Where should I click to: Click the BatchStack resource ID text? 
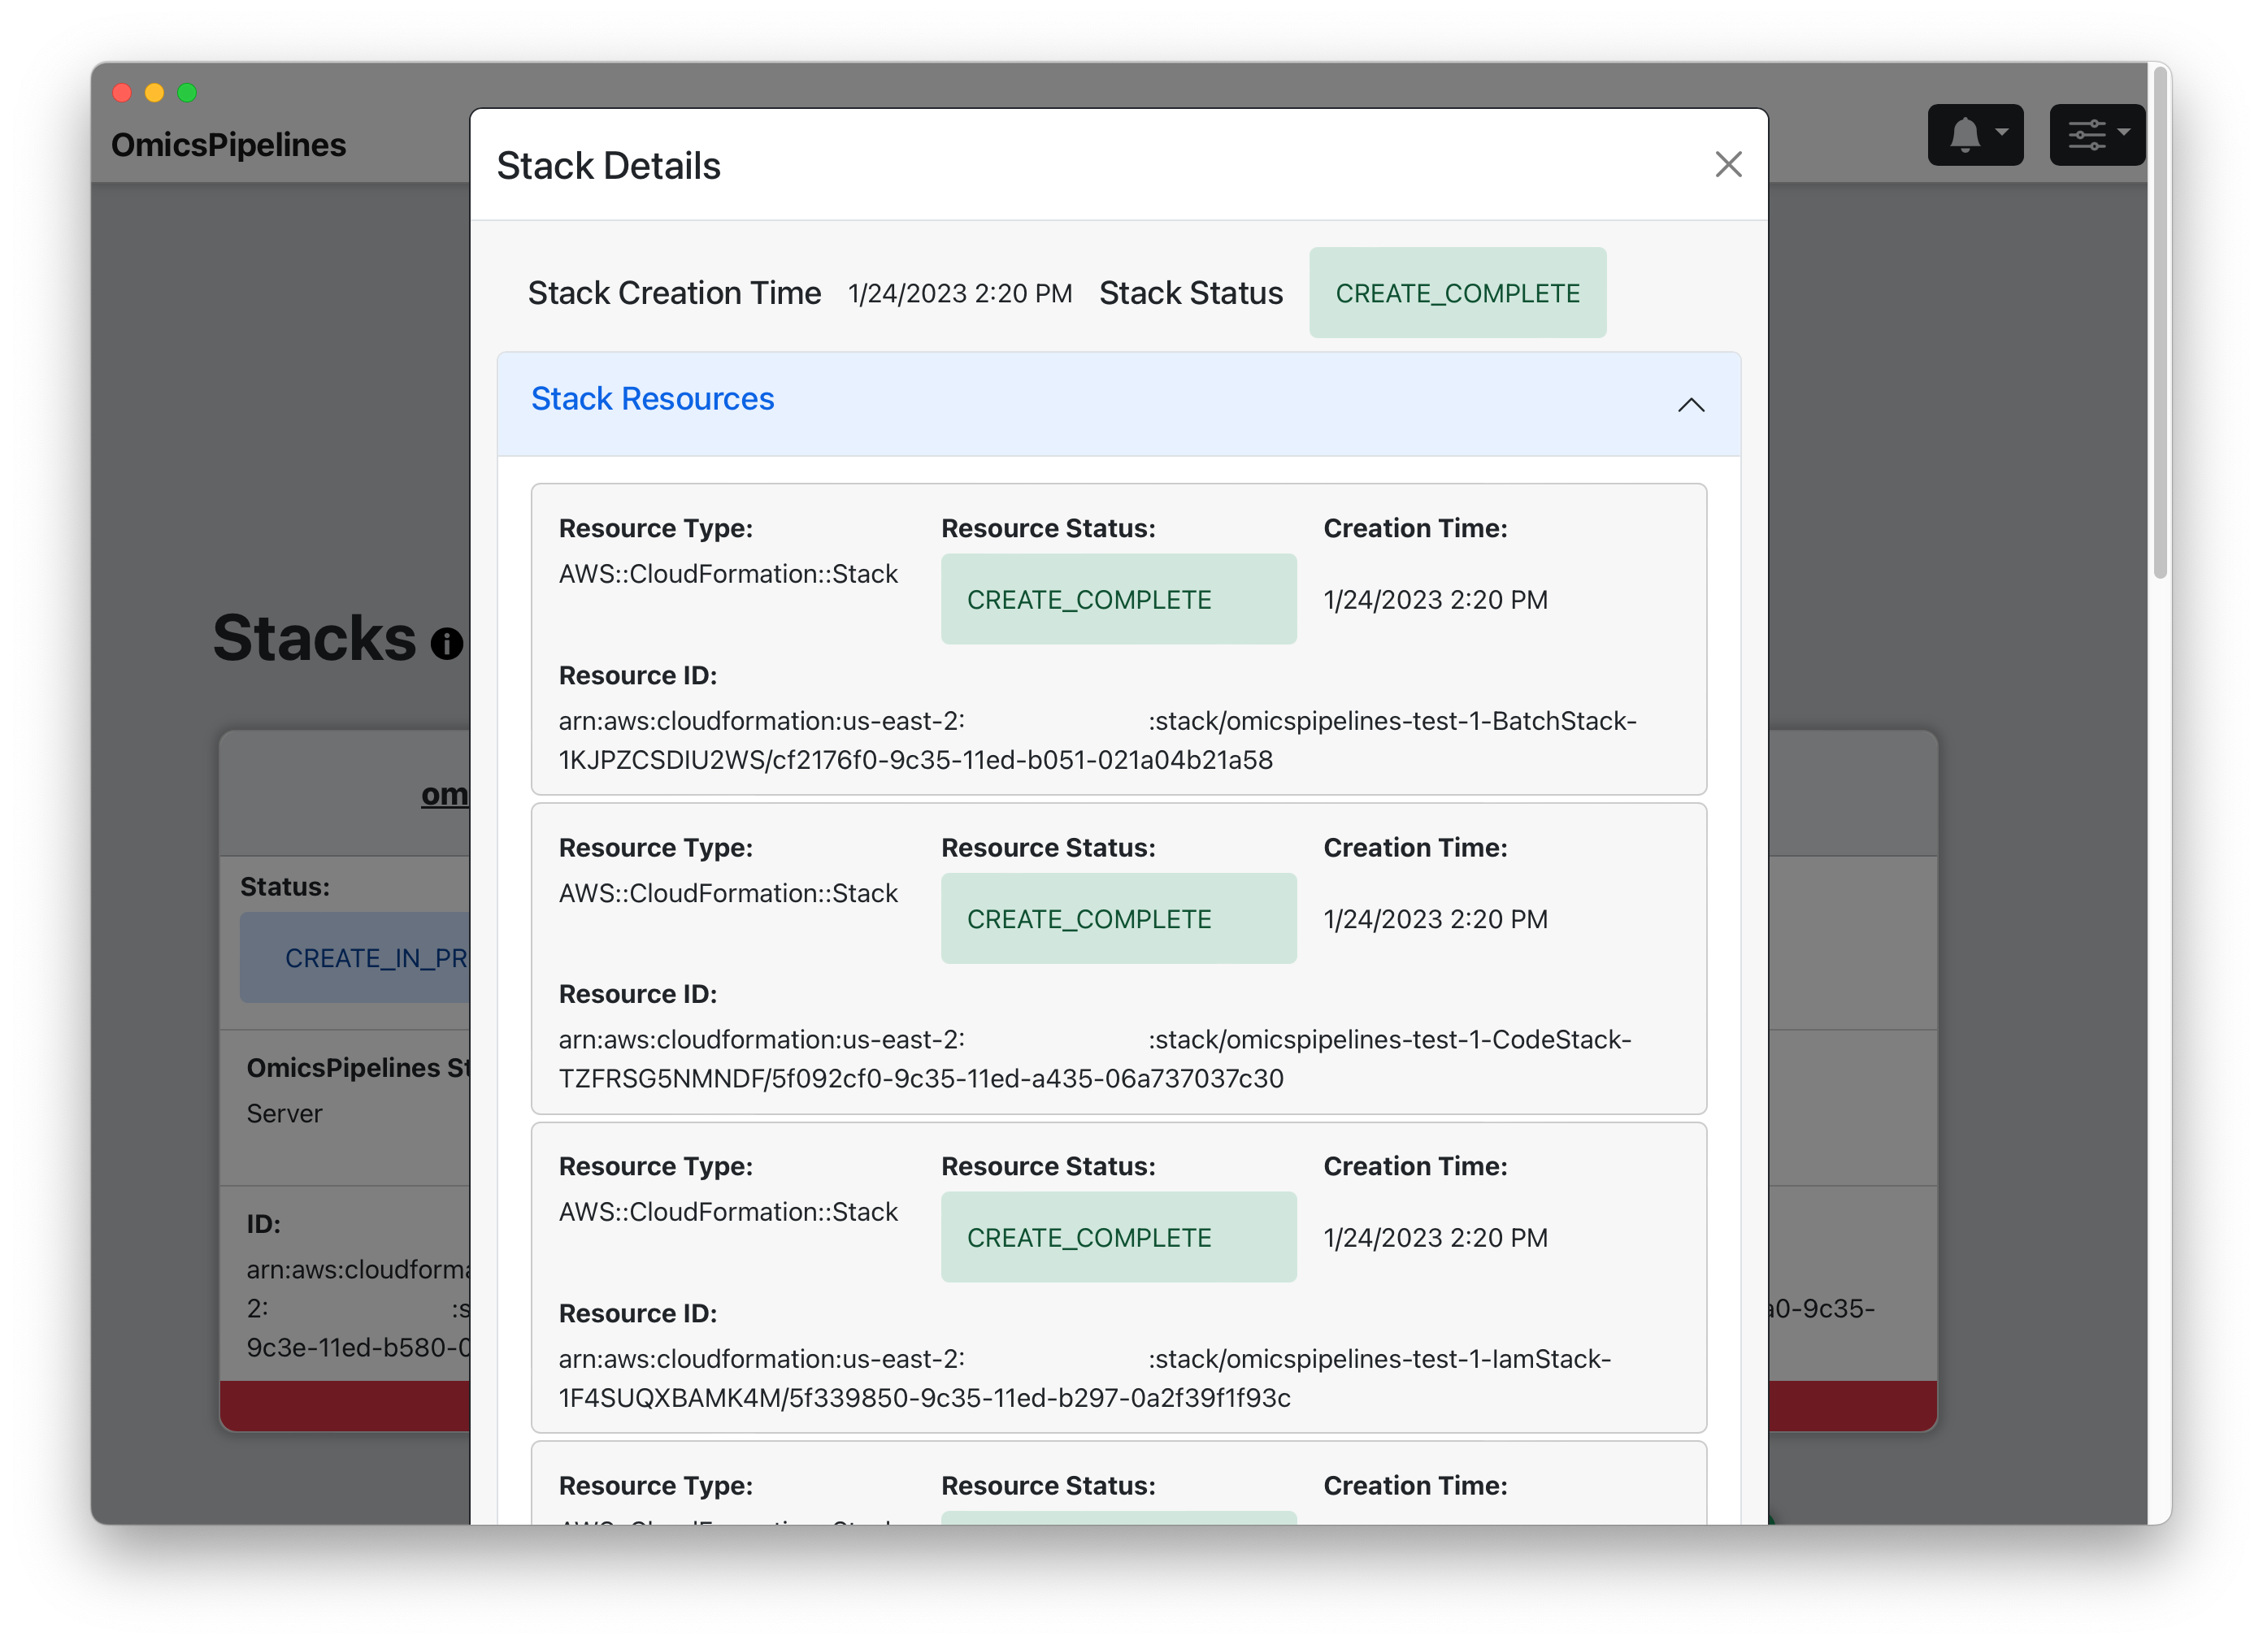(x=1097, y=740)
